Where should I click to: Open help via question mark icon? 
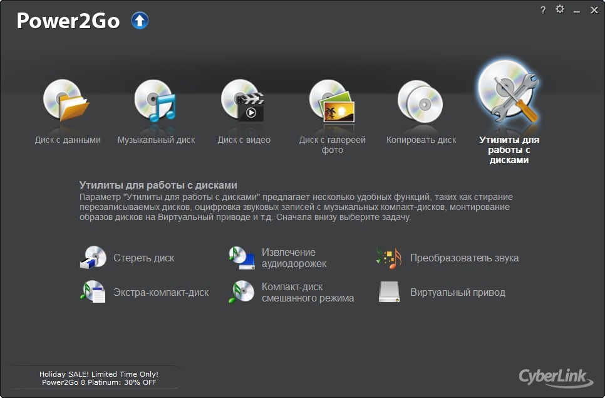coord(543,10)
